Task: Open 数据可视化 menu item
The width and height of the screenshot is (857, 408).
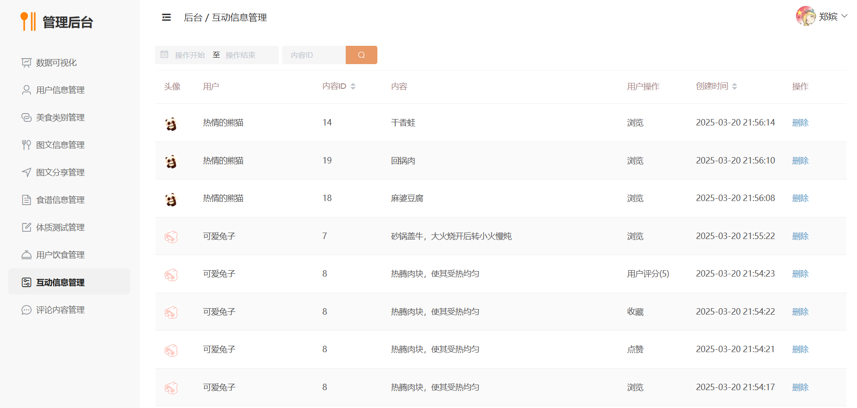Action: (69, 63)
